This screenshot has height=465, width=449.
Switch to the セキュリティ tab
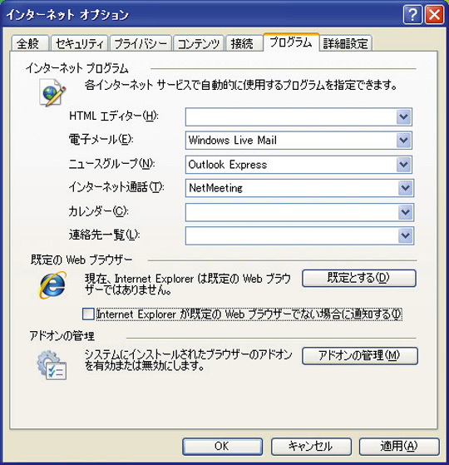tap(80, 43)
